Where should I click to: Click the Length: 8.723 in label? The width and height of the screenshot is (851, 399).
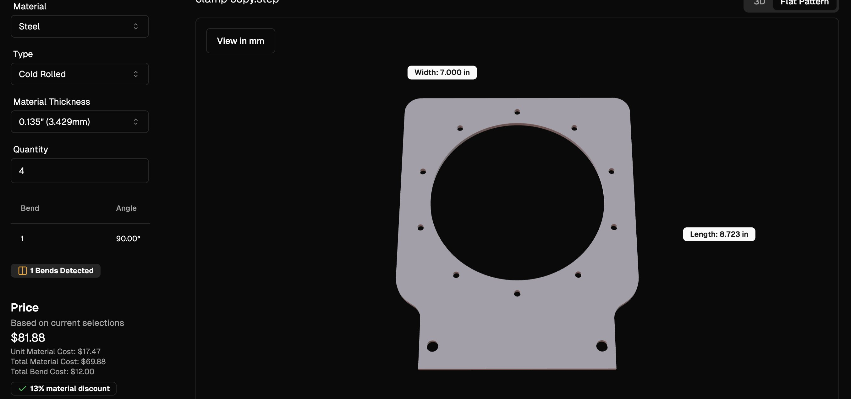click(719, 234)
